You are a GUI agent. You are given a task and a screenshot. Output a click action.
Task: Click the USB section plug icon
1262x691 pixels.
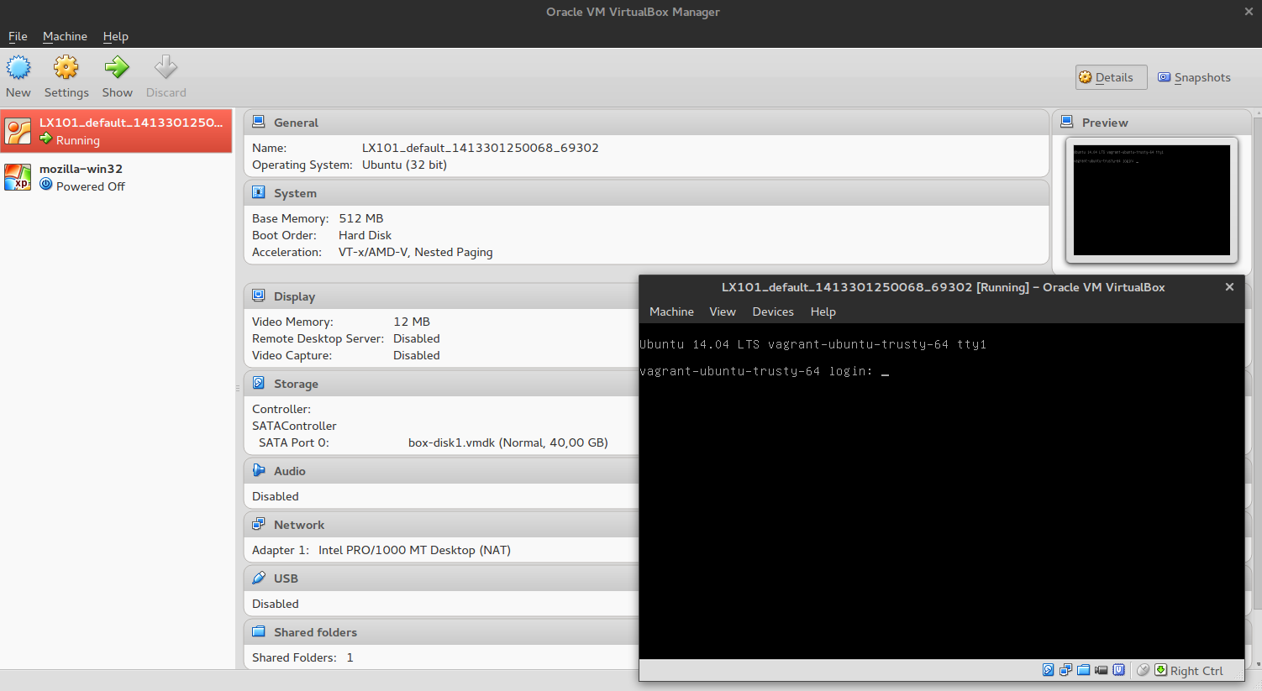click(259, 578)
